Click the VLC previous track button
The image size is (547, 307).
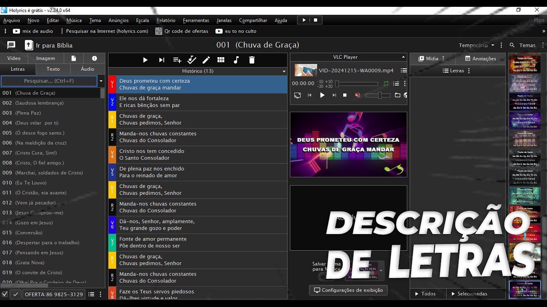pyautogui.click(x=309, y=95)
